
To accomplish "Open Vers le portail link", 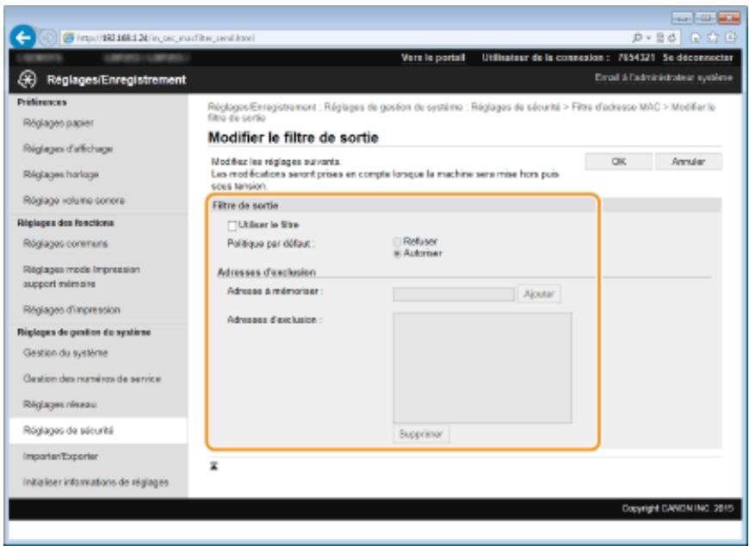I will [433, 58].
